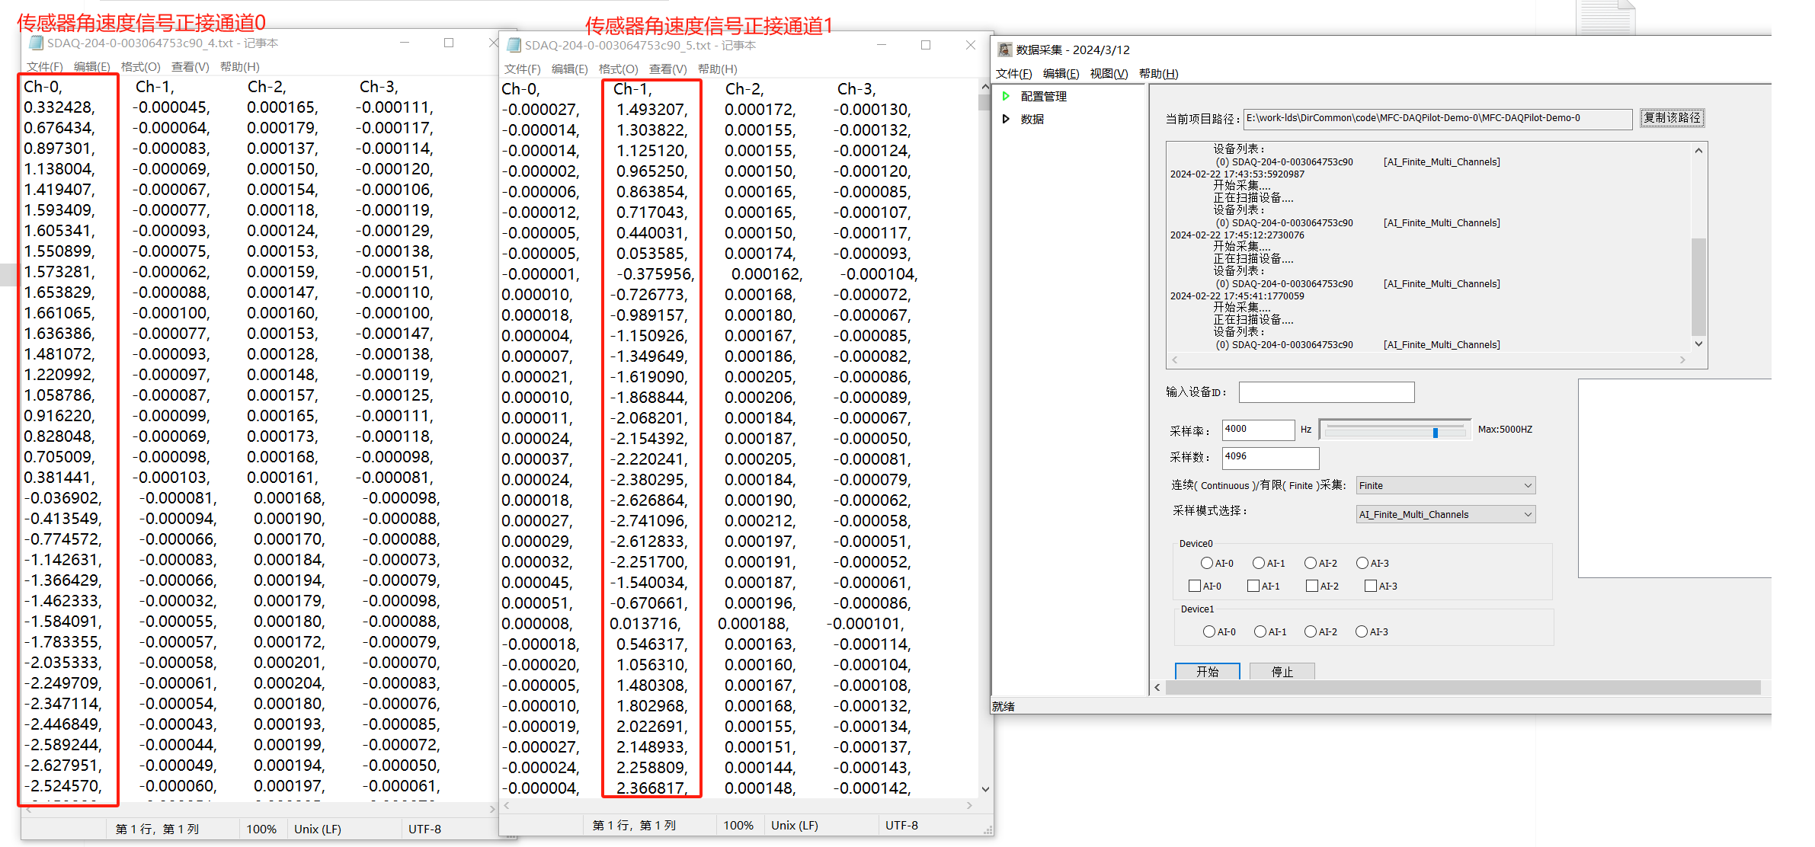This screenshot has height=847, width=1815.
Task: Adjust the sample rate slider next to 4000 Hz
Action: (1436, 433)
